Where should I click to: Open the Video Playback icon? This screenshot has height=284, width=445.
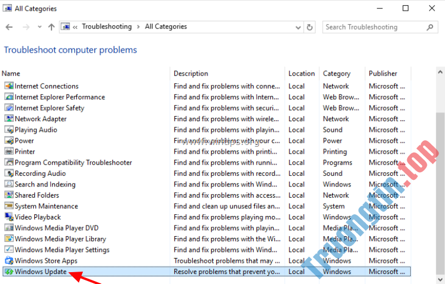coord(9,217)
